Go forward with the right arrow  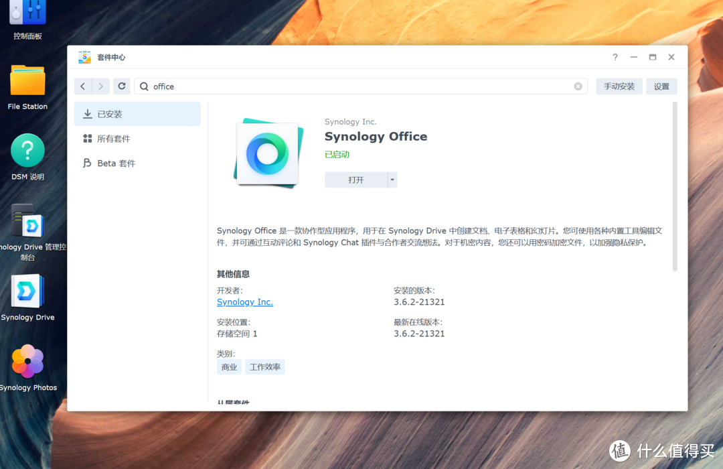tap(100, 86)
